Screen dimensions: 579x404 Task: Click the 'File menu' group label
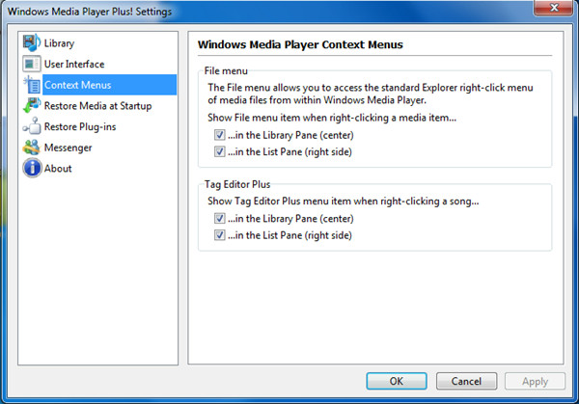[226, 70]
